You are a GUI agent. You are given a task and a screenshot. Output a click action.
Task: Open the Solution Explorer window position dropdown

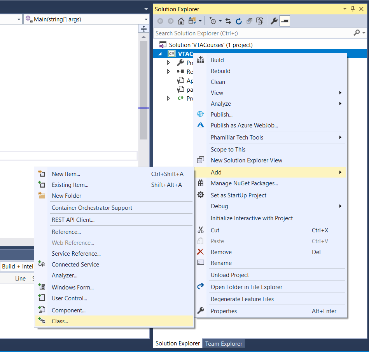(345, 9)
